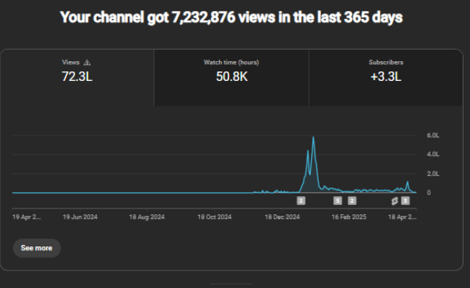Image resolution: width=470 pixels, height=288 pixels.
Task: Click the 4.0L y-axis label
Action: [x=433, y=154]
